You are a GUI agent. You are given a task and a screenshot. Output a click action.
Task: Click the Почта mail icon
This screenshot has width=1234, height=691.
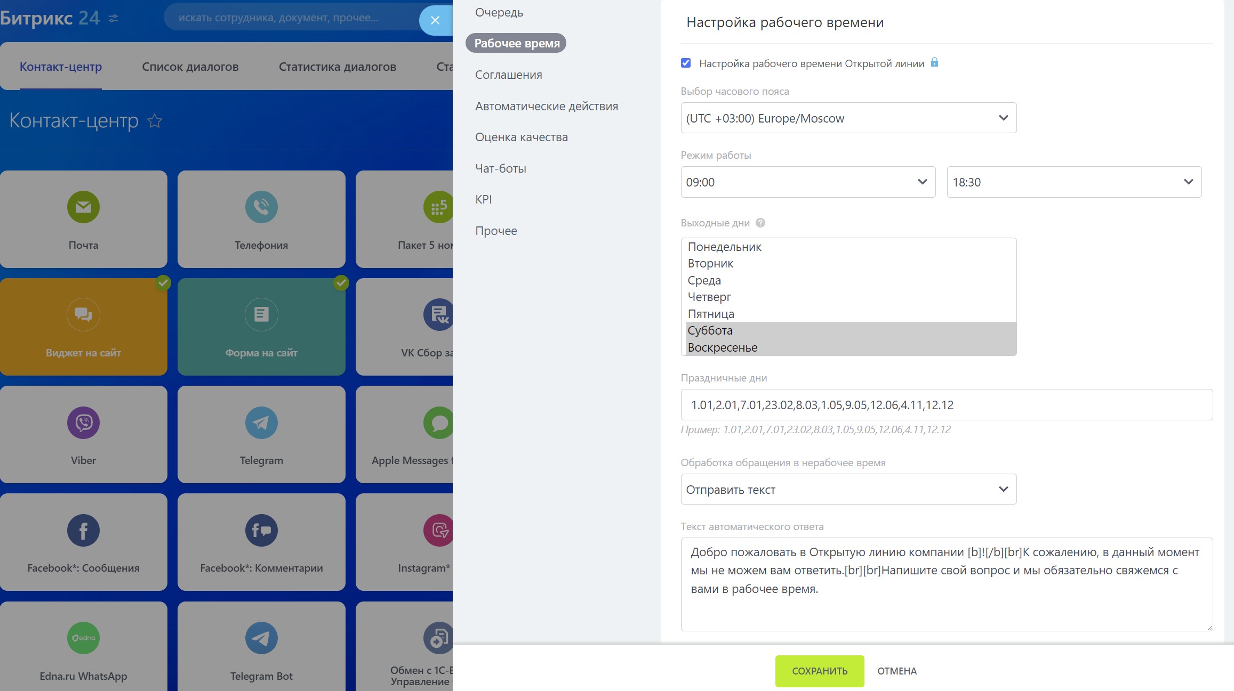pyautogui.click(x=83, y=207)
